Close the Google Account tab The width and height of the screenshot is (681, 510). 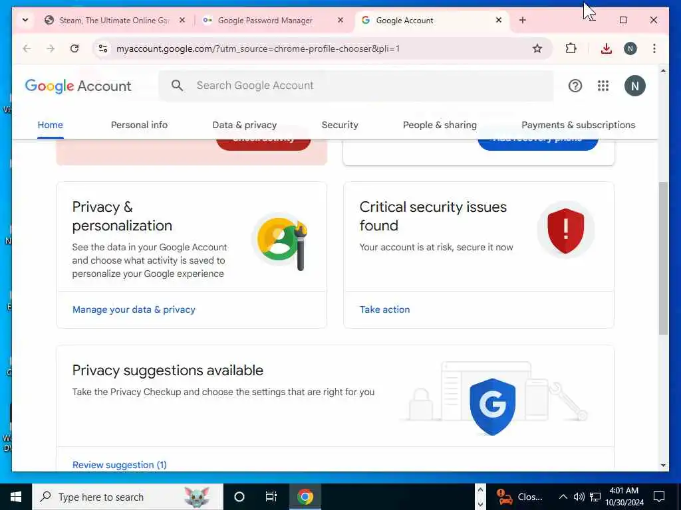coord(499,20)
